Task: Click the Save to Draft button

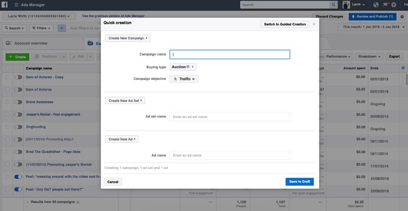Action: point(300,182)
